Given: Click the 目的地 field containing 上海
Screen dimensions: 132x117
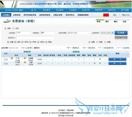Looking at the screenshot, I should point(47,33).
